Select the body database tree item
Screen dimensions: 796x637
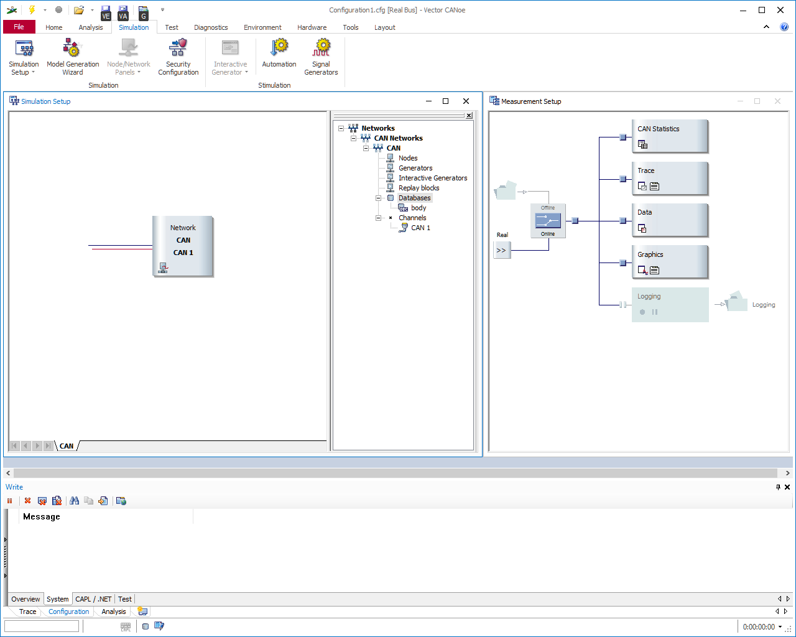pos(419,208)
